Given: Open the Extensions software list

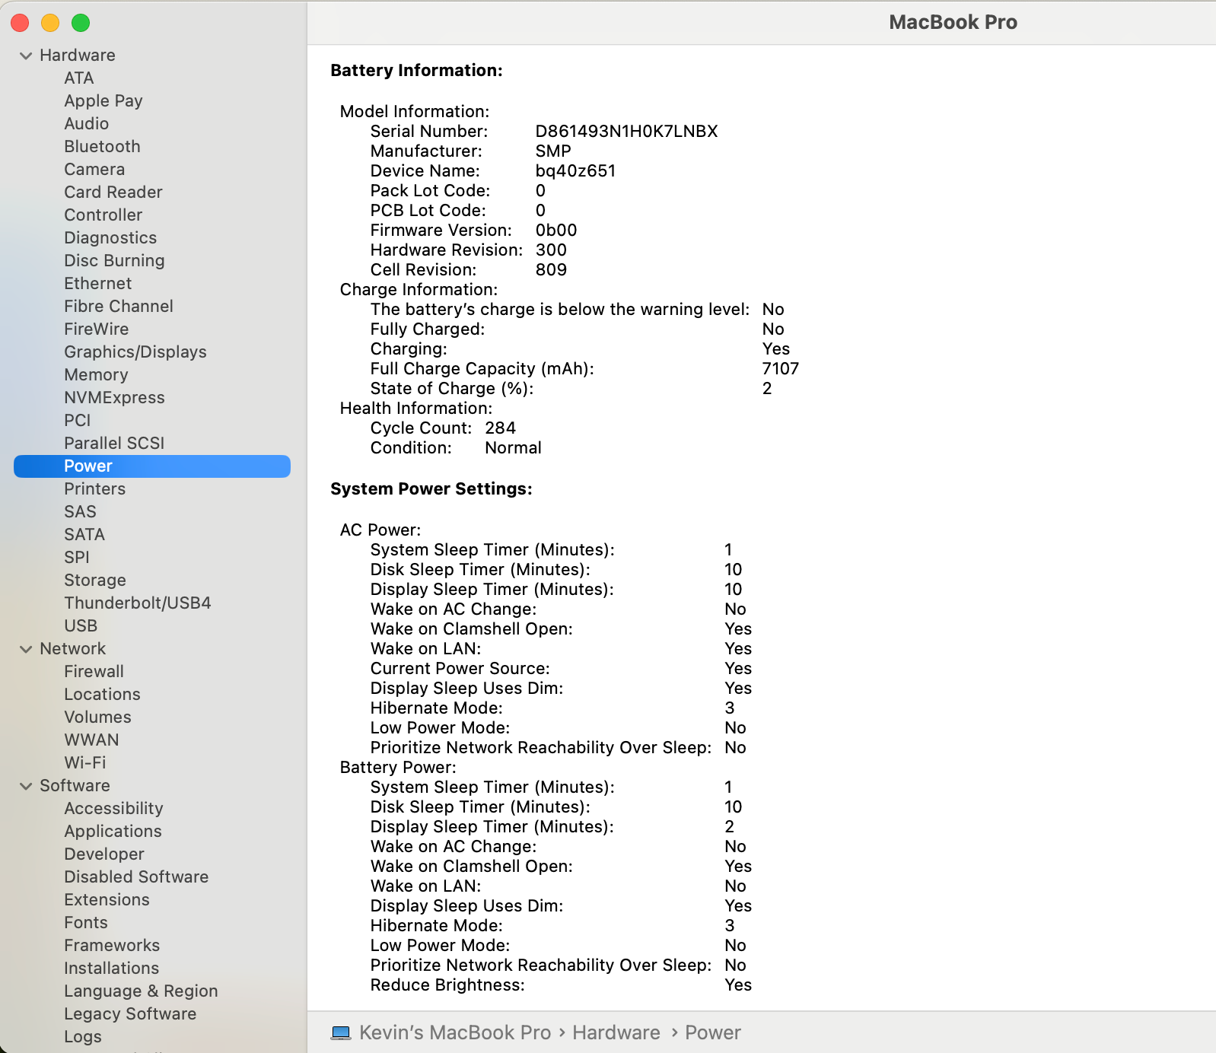Looking at the screenshot, I should (107, 899).
